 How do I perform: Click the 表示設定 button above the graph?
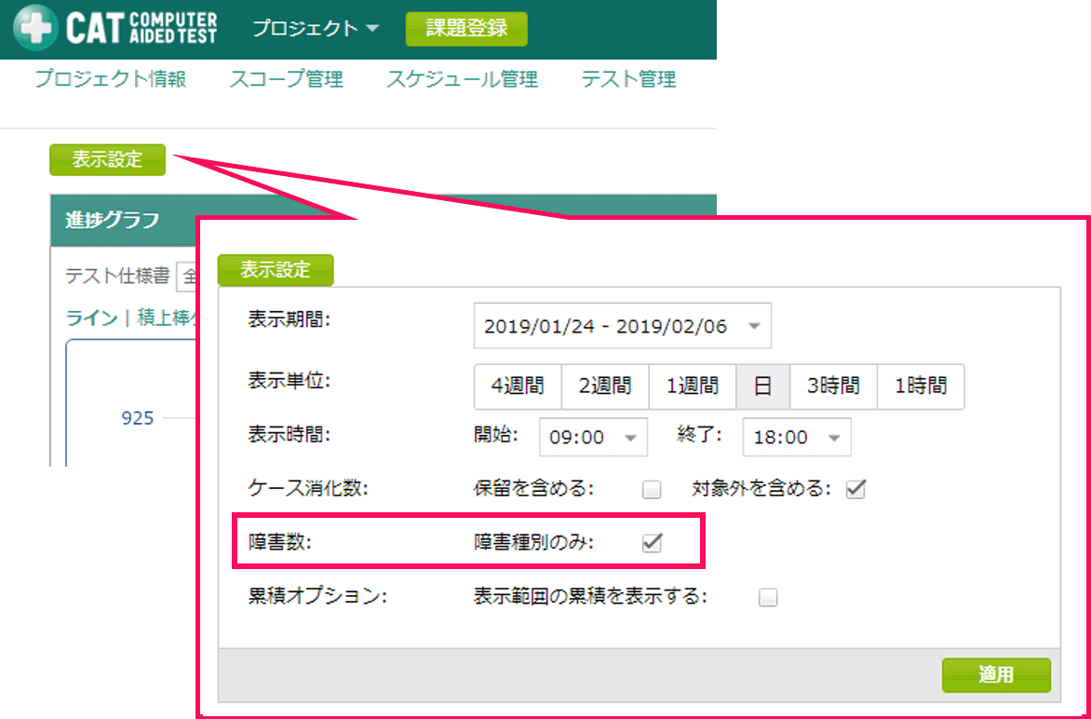tap(106, 159)
